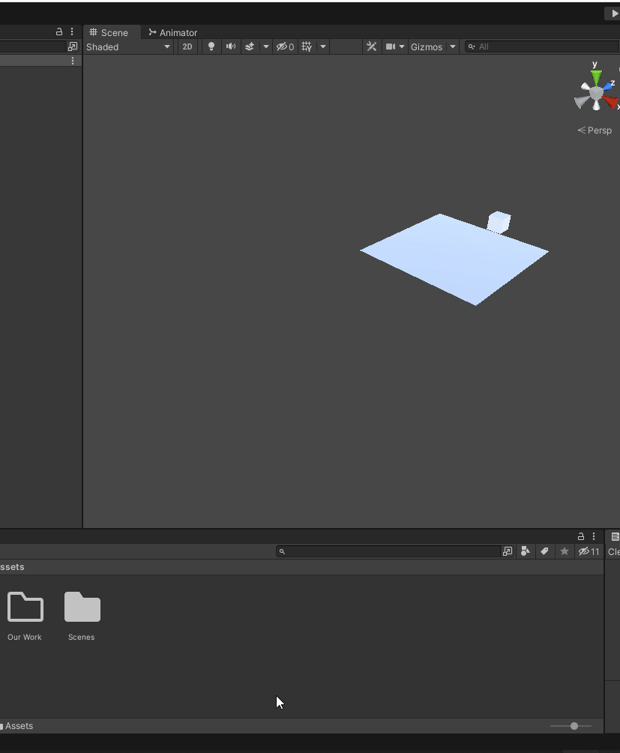Select the Our Work folder
The width and height of the screenshot is (620, 753).
coord(25,607)
